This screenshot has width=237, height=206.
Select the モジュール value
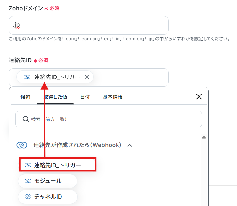(x=47, y=181)
